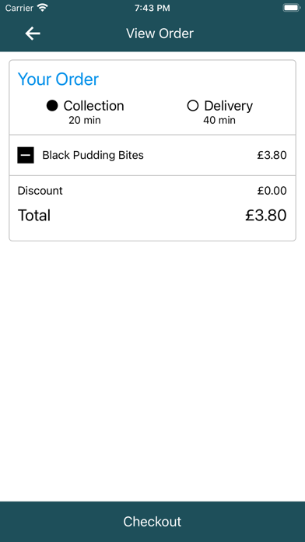This screenshot has width=305, height=542.
Task: Tap the Wi-Fi status icon
Action: (x=43, y=8)
